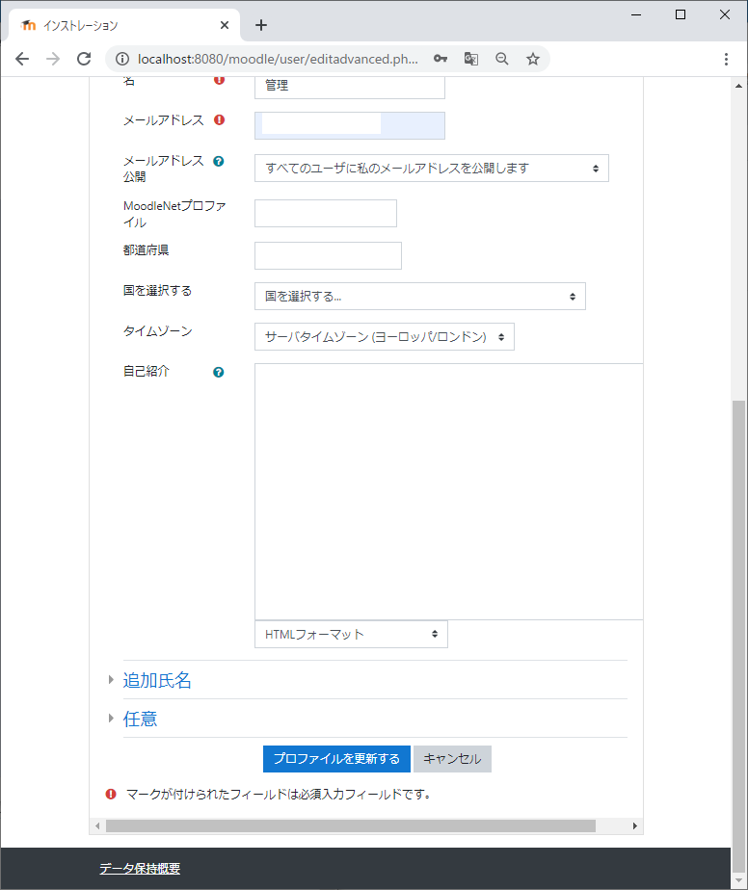This screenshot has width=748, height=890.
Task: Open saved passwords via the key icon
Action: [441, 59]
